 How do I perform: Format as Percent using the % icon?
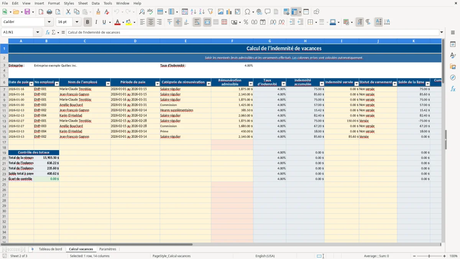pyautogui.click(x=246, y=22)
